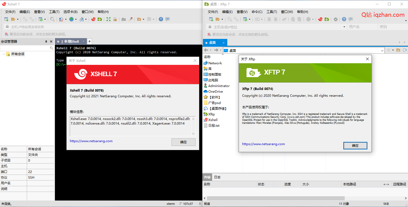408x207 pixels.
Task: Expand the arrow beside Xshell globe encoding icon
Action: pos(76,19)
